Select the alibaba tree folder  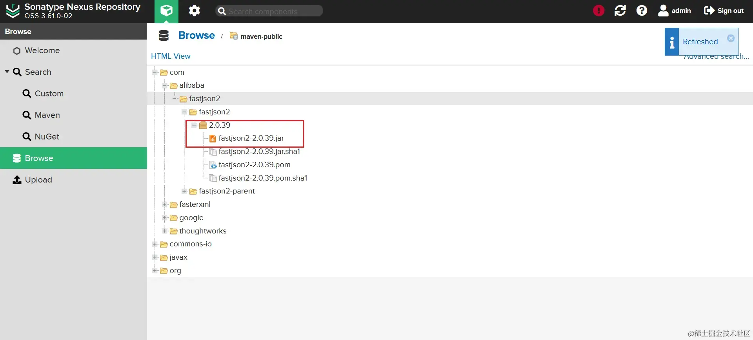point(192,85)
